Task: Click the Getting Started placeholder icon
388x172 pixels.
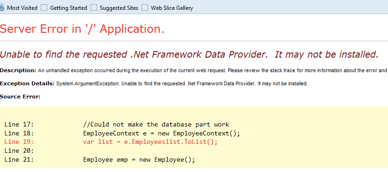Action: [x=44, y=8]
